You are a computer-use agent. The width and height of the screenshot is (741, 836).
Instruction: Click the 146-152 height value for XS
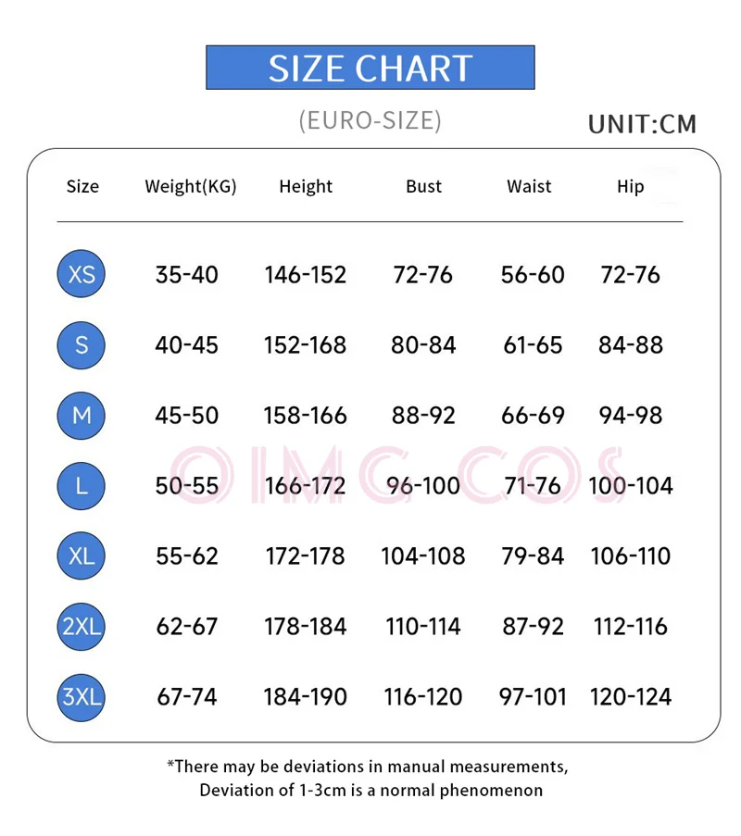(x=305, y=275)
